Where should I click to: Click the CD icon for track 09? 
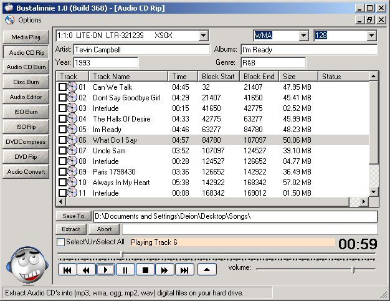tap(72, 171)
